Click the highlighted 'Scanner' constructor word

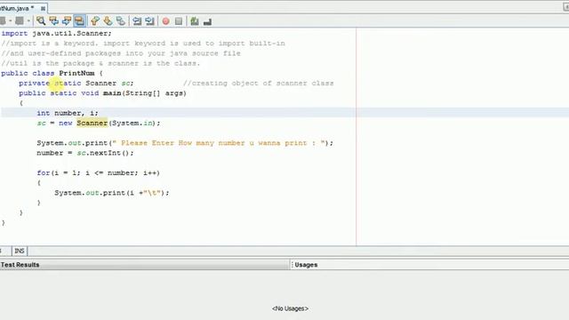point(92,123)
